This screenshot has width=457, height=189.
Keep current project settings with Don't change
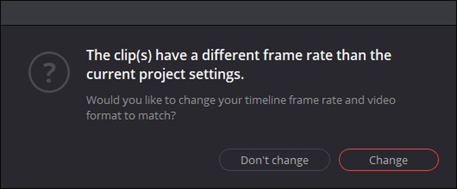click(x=274, y=160)
